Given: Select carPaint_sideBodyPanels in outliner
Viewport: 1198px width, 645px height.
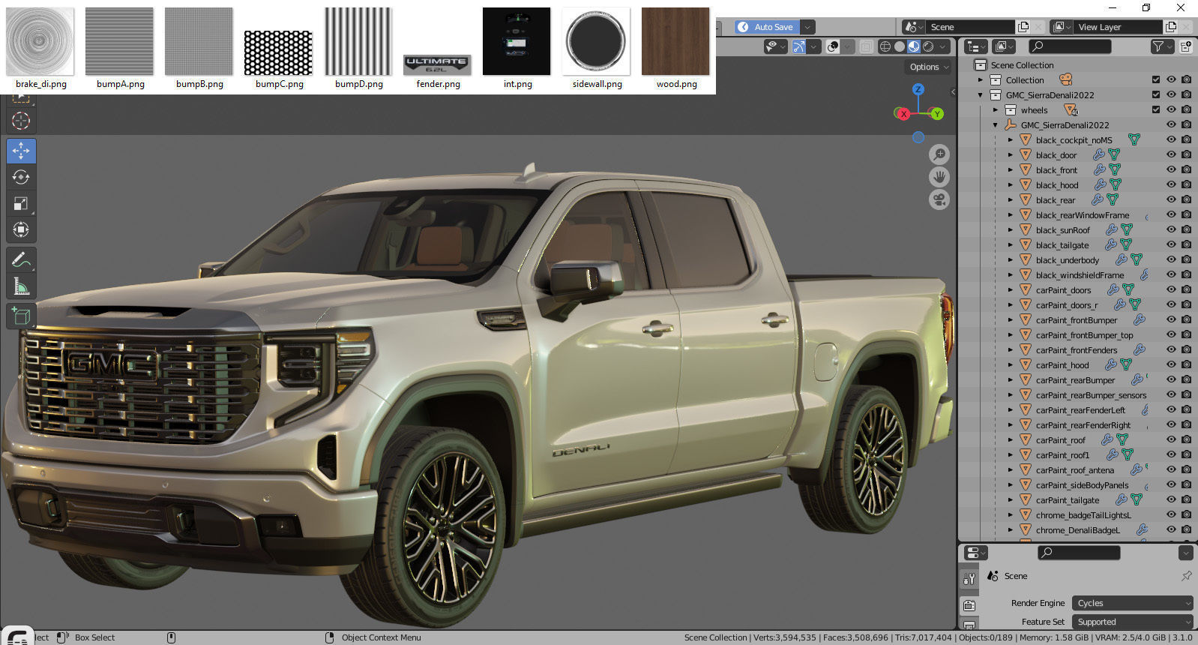Looking at the screenshot, I should [1082, 484].
